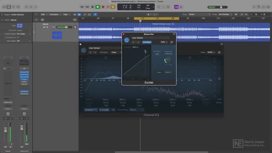Toggle the yellow Cycle button
This screenshot has height=153, width=272.
click(113, 7)
